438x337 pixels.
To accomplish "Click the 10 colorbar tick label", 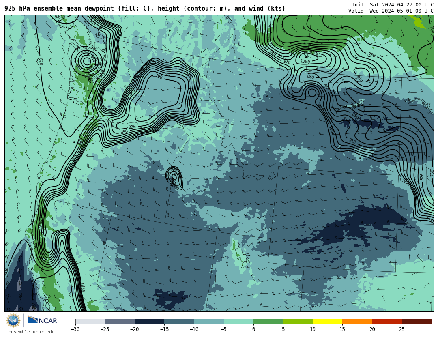I will [x=313, y=329].
